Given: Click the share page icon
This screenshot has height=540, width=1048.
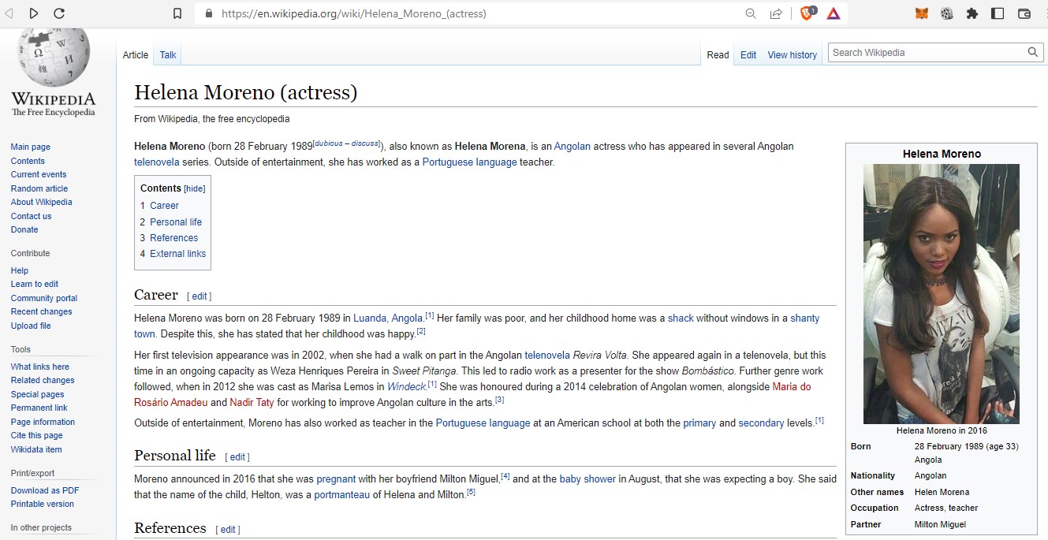Looking at the screenshot, I should coord(776,13).
